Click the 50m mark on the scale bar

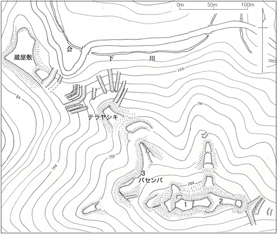click(212, 4)
